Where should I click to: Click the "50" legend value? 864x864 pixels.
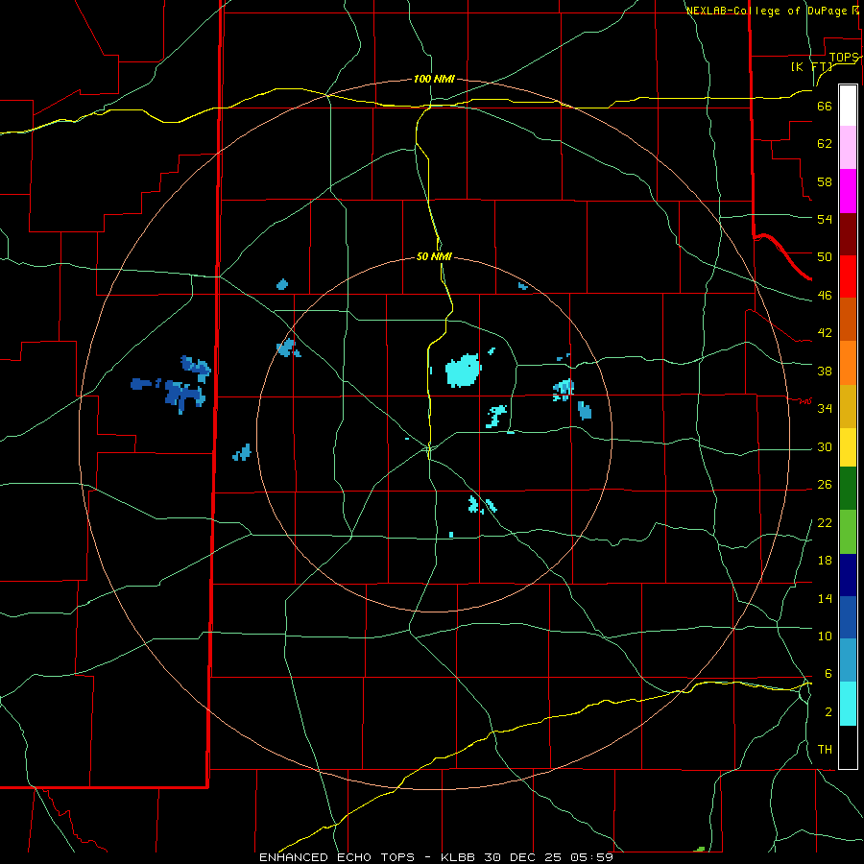coord(825,257)
